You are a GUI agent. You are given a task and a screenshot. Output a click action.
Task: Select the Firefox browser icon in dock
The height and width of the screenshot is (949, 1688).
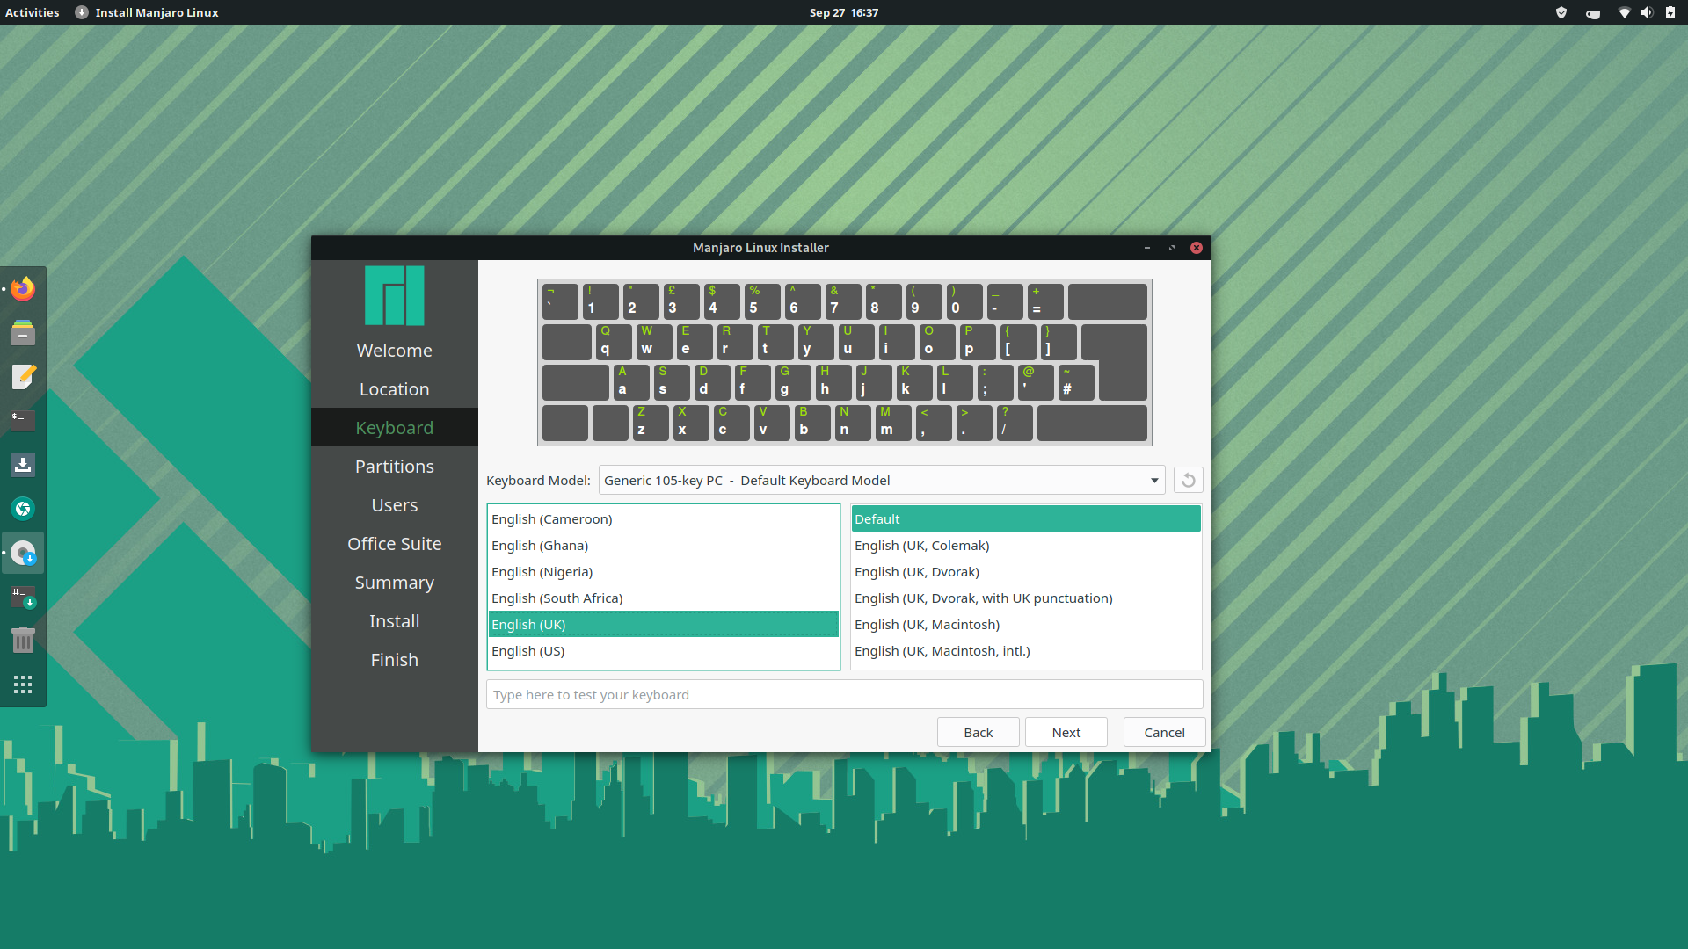coord(22,288)
